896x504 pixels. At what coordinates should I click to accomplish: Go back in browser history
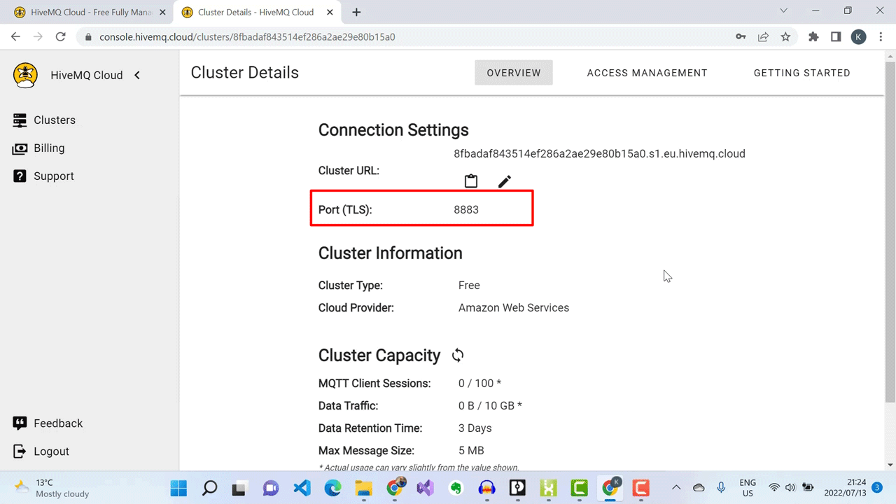(15, 37)
